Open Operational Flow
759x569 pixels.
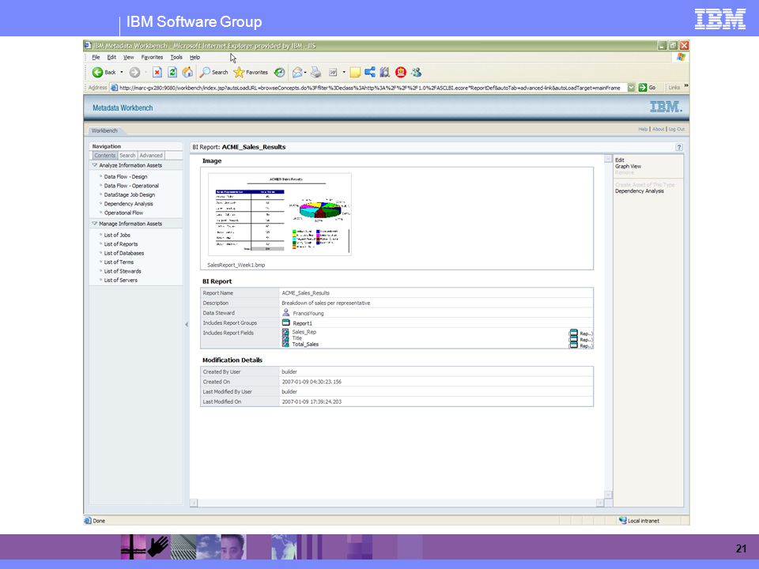click(x=123, y=213)
